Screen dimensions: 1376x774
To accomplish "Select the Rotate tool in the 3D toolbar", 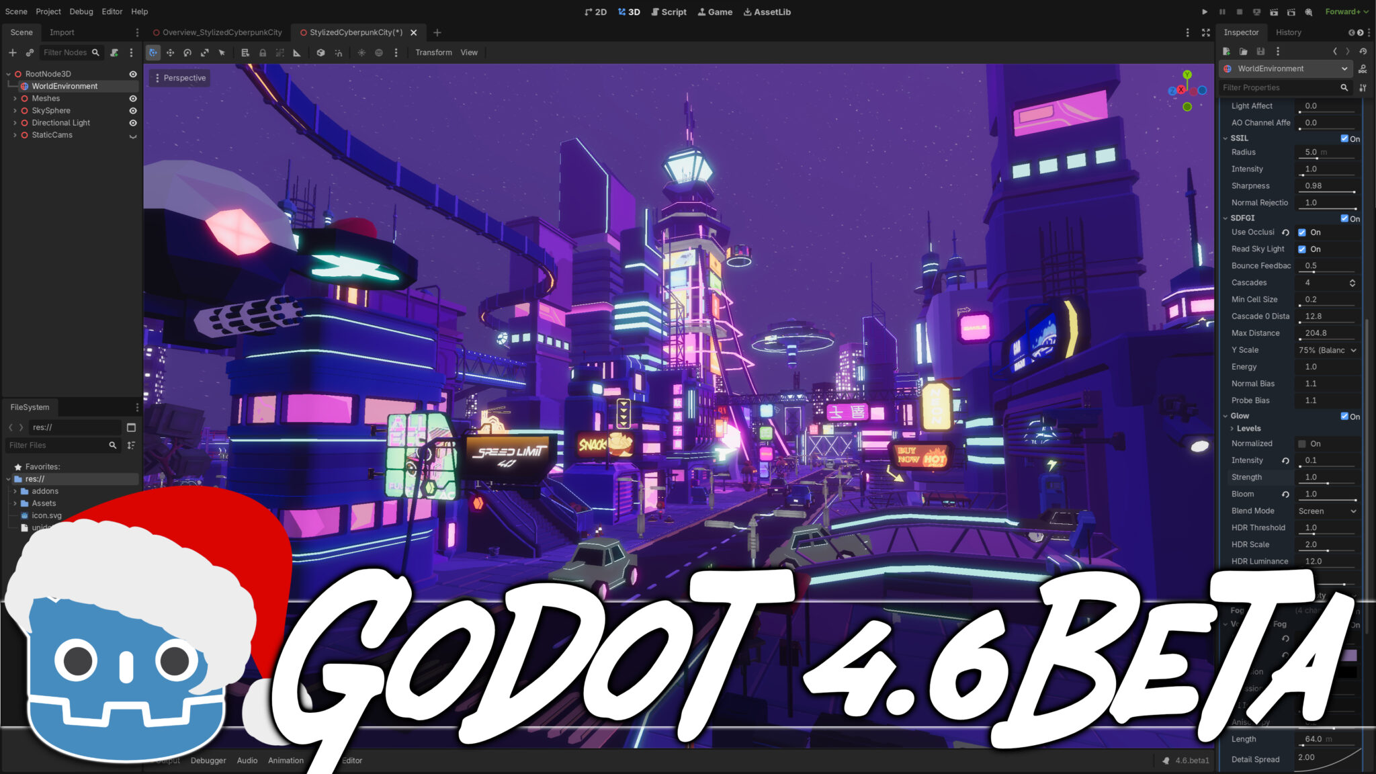I will pyautogui.click(x=188, y=52).
